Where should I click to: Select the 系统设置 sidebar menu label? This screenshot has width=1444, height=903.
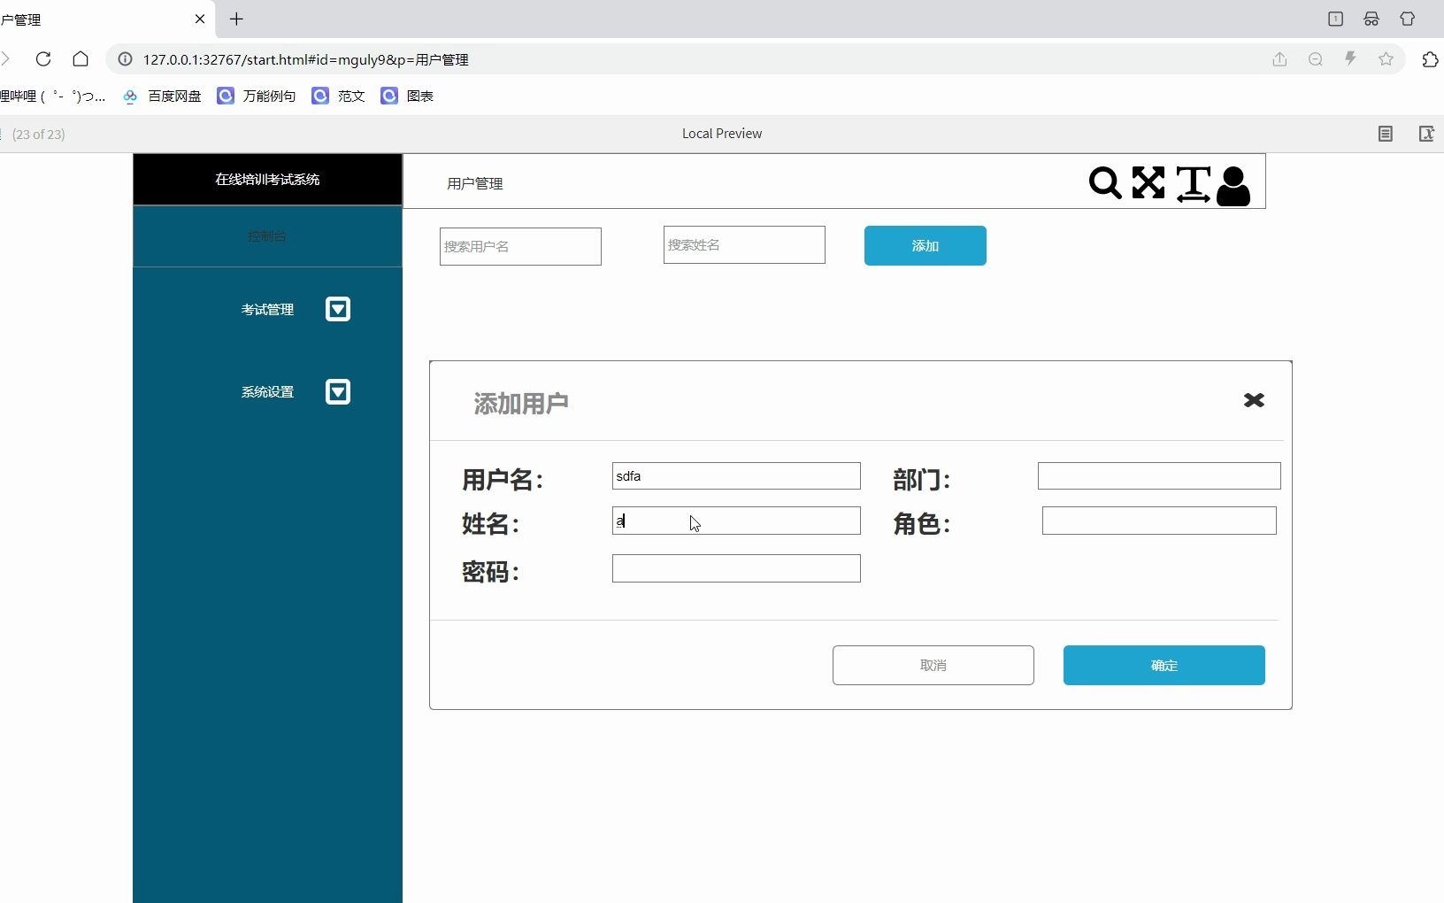(267, 391)
